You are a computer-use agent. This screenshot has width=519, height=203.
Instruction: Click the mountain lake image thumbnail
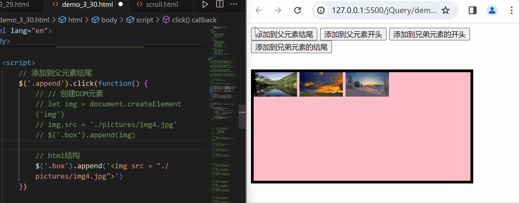click(275, 84)
